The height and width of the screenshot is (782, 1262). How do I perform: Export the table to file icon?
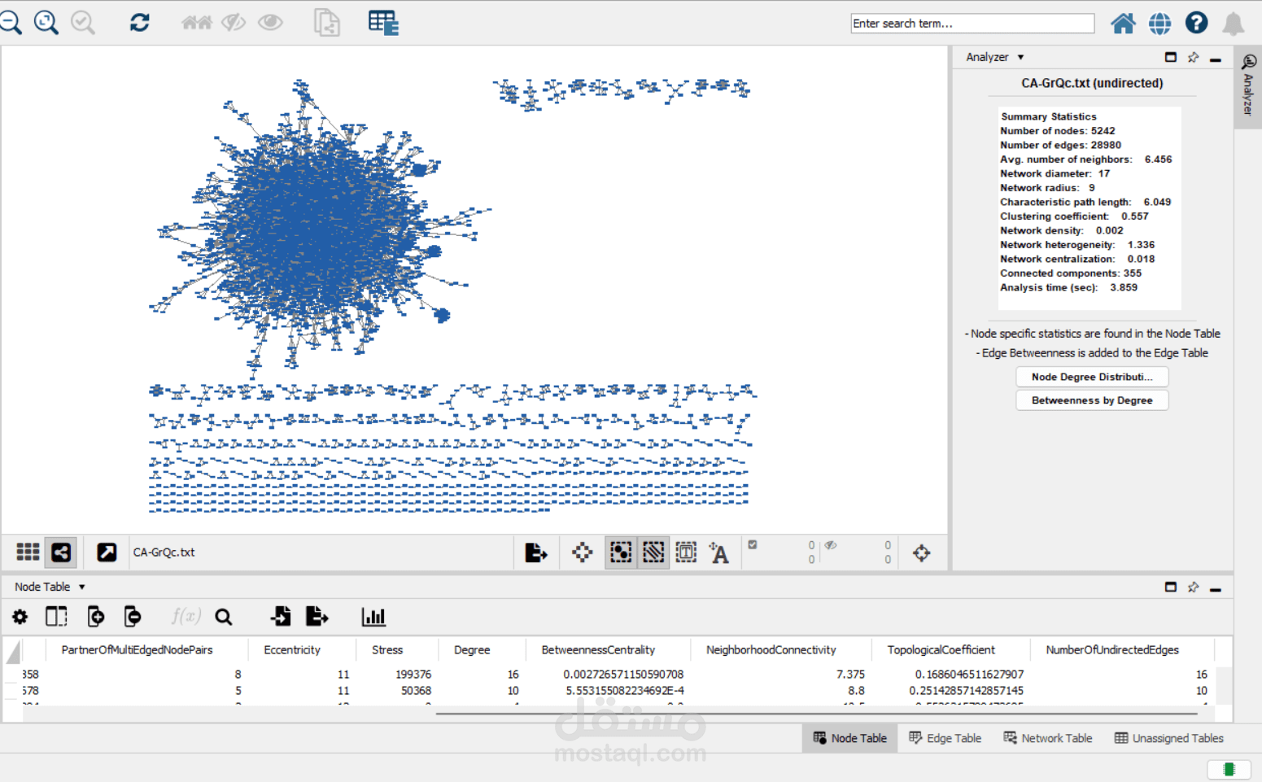[x=317, y=617]
